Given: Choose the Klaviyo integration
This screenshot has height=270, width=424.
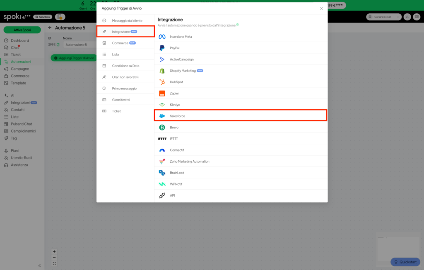Looking at the screenshot, I should coord(174,105).
